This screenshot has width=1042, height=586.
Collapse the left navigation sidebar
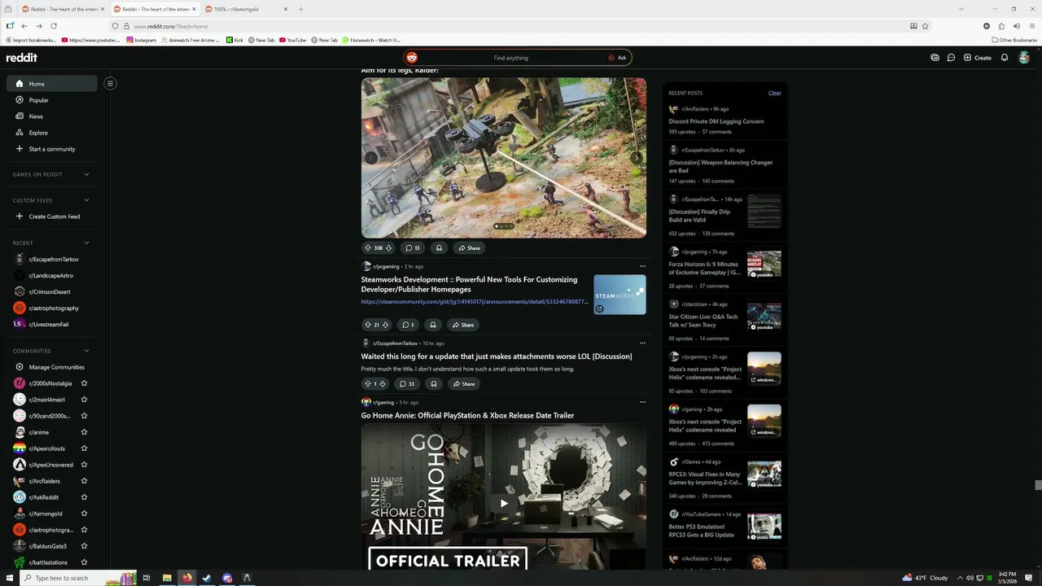click(x=110, y=83)
